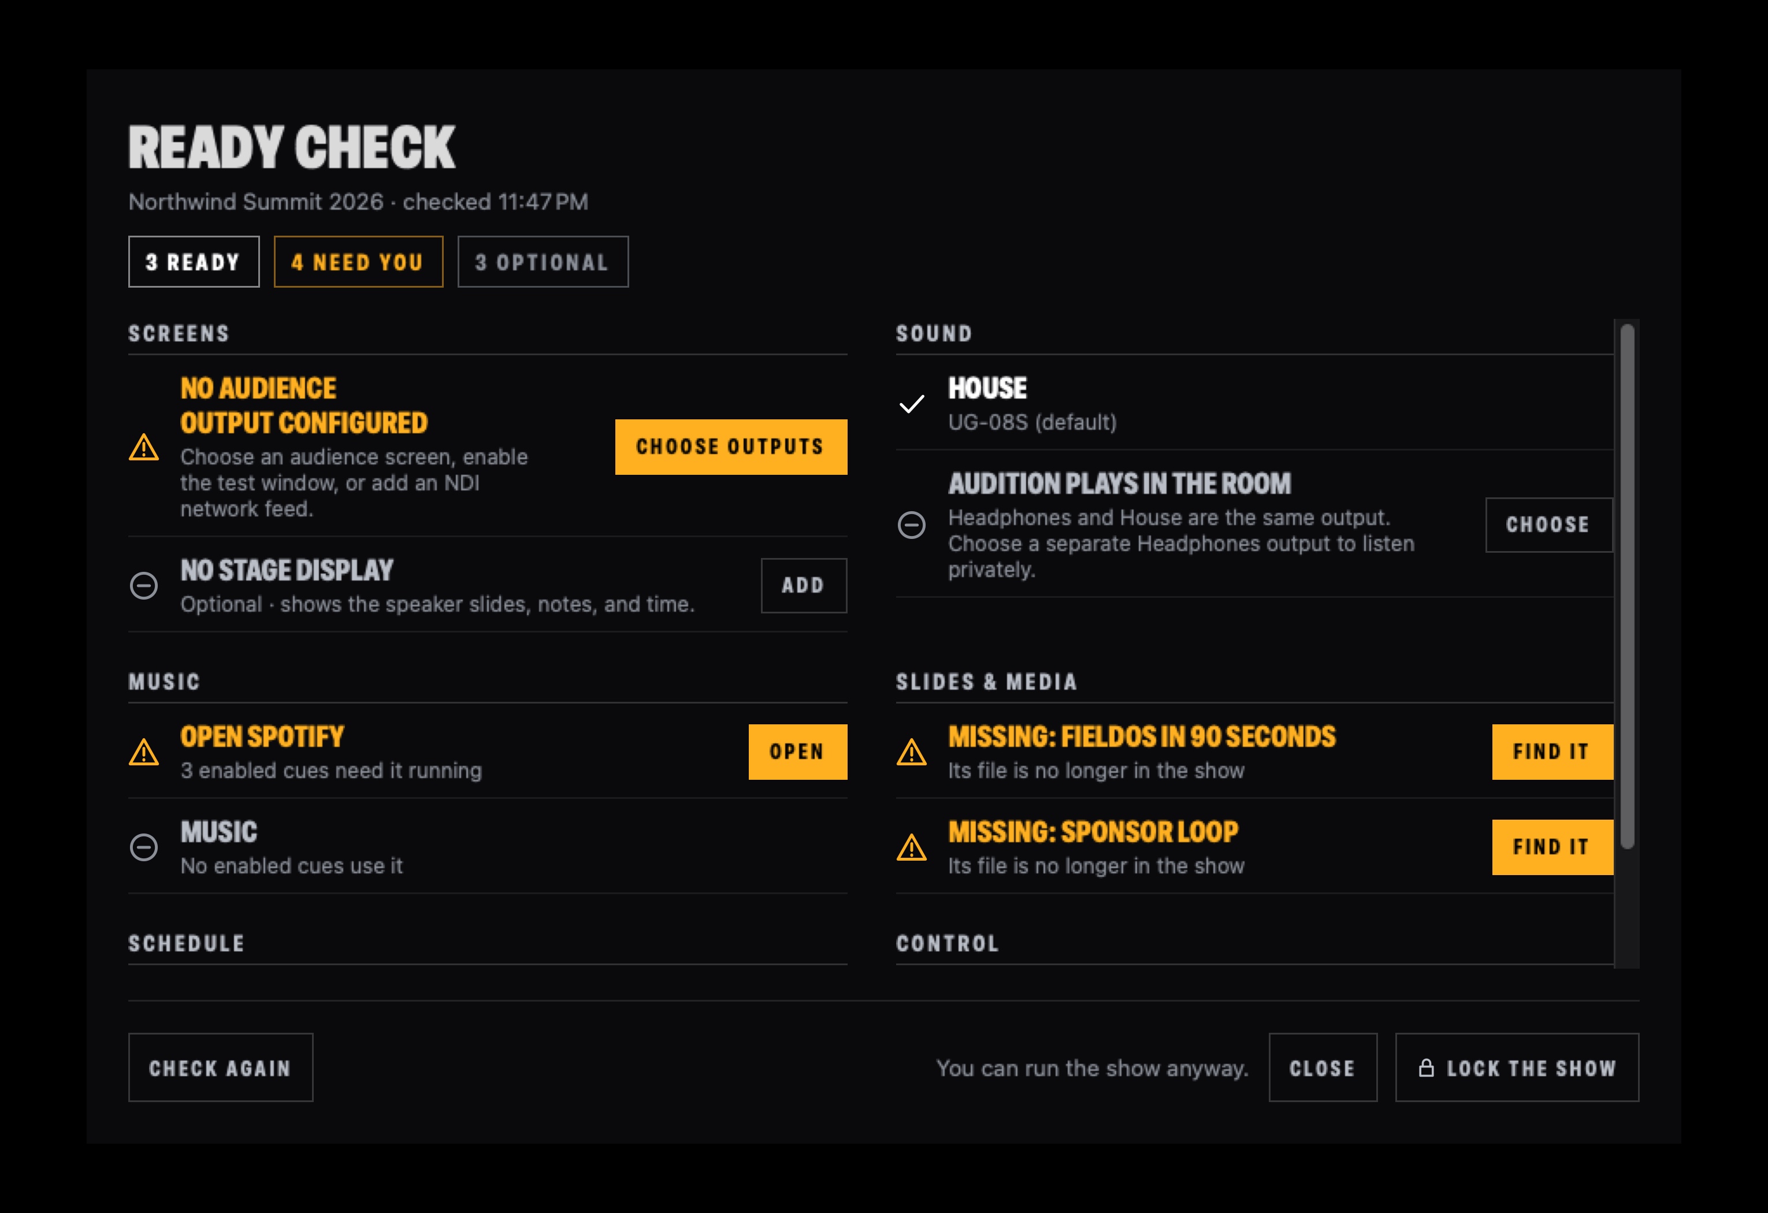Click the Screens section heading
The image size is (1768, 1213).
179,334
